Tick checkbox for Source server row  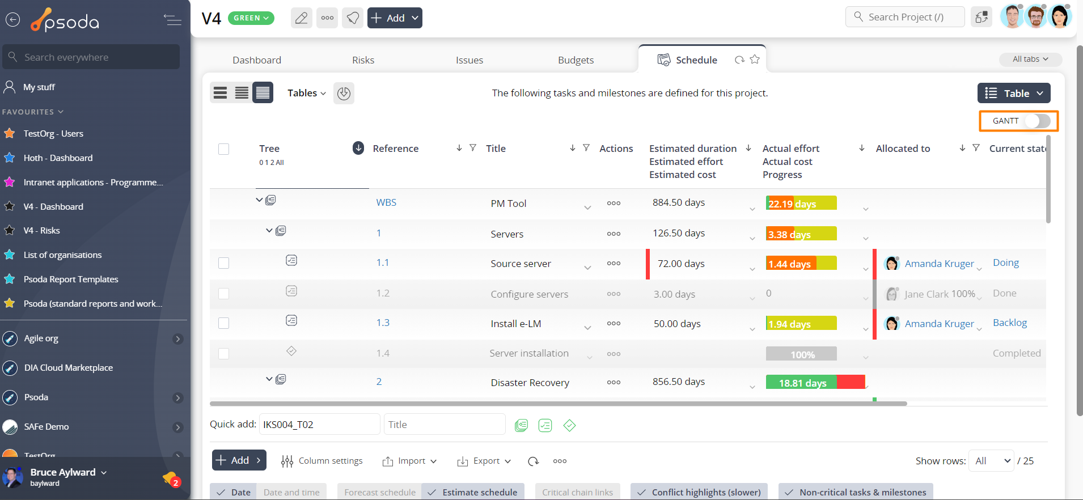(224, 263)
